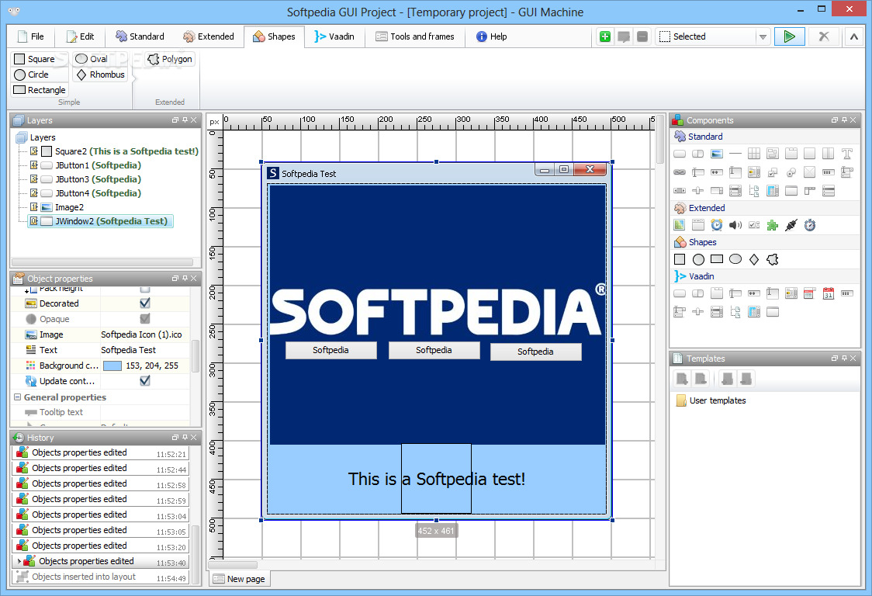
Task: Pick the alarm clock component in Extended
Action: pos(717,225)
